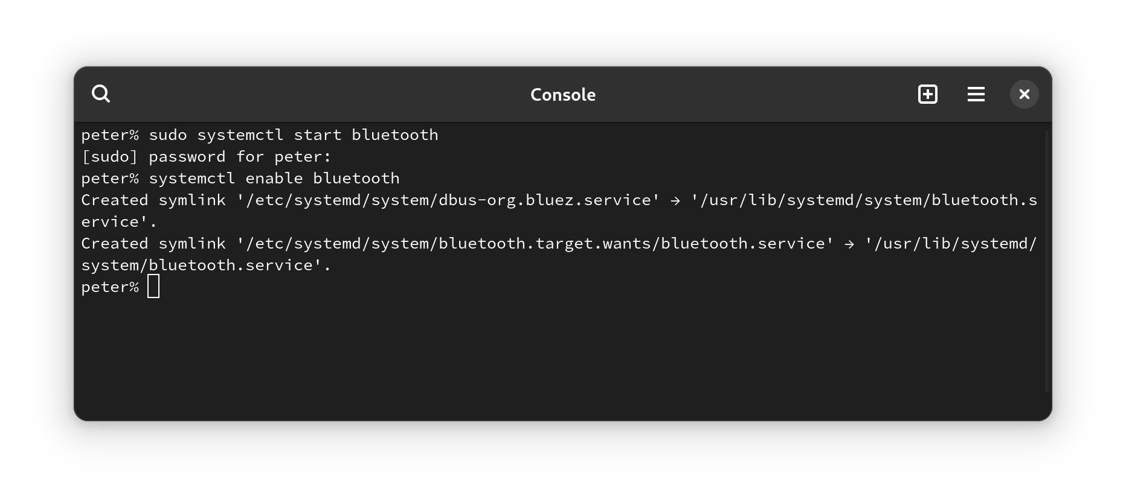Click the 'sudo systemctl start bluetooth' command

[294, 135]
